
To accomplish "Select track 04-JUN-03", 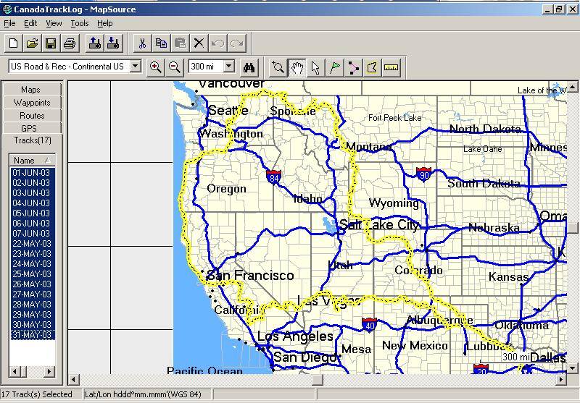I will pos(33,203).
